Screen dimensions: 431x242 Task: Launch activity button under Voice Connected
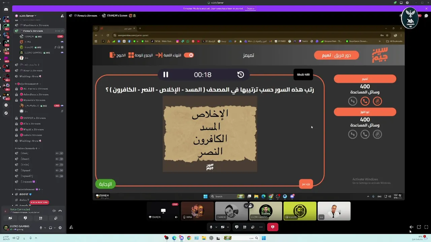coord(41,218)
